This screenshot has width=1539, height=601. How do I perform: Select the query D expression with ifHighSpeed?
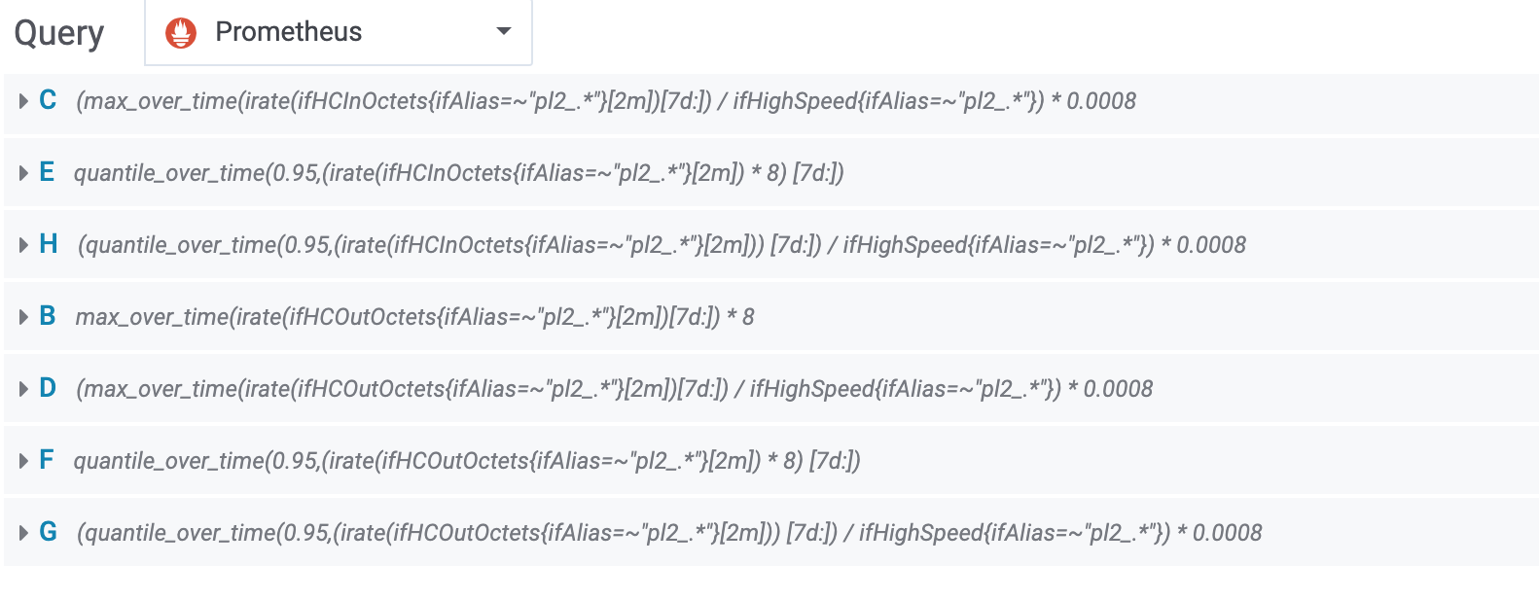(x=615, y=389)
